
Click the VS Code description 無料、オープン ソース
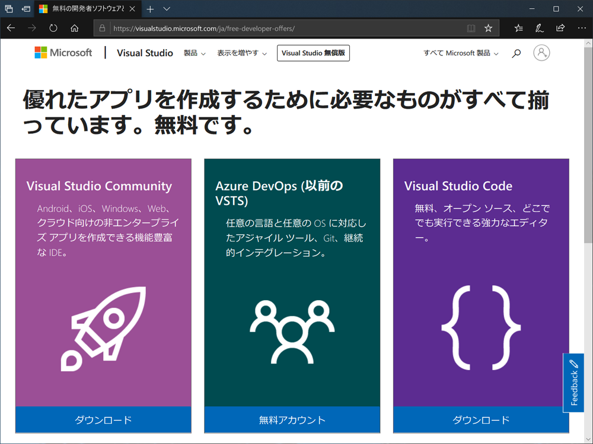(482, 223)
